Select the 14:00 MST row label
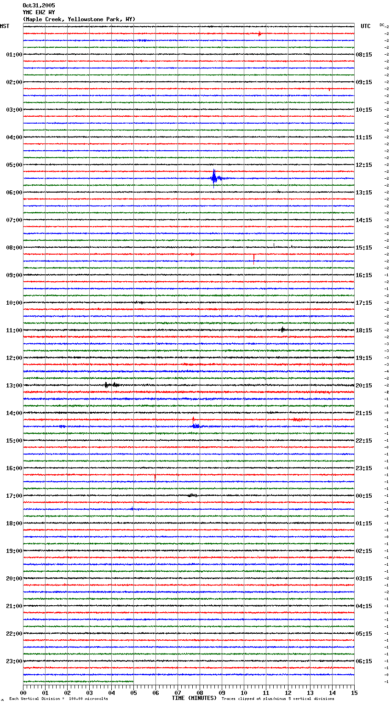The image size is (391, 705). point(14,413)
